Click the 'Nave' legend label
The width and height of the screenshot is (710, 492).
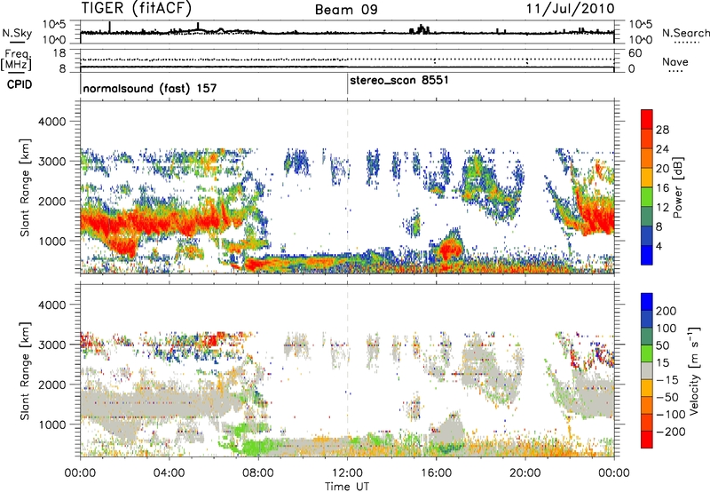tap(675, 61)
